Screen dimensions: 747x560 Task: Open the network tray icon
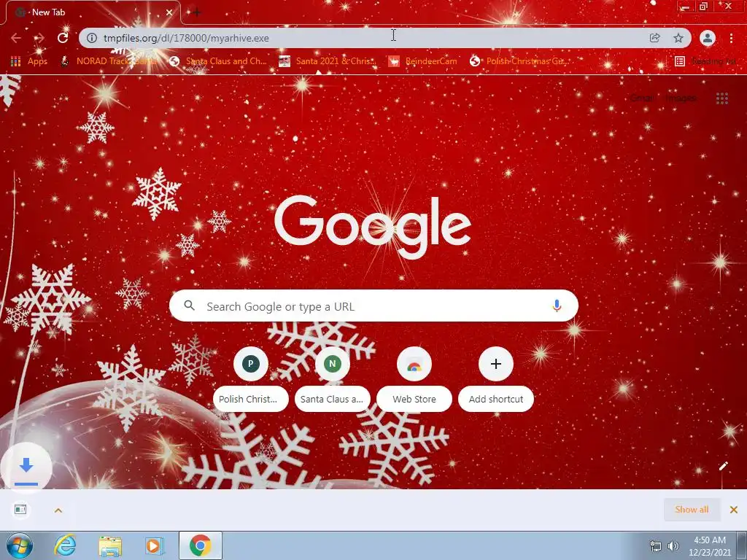(656, 546)
